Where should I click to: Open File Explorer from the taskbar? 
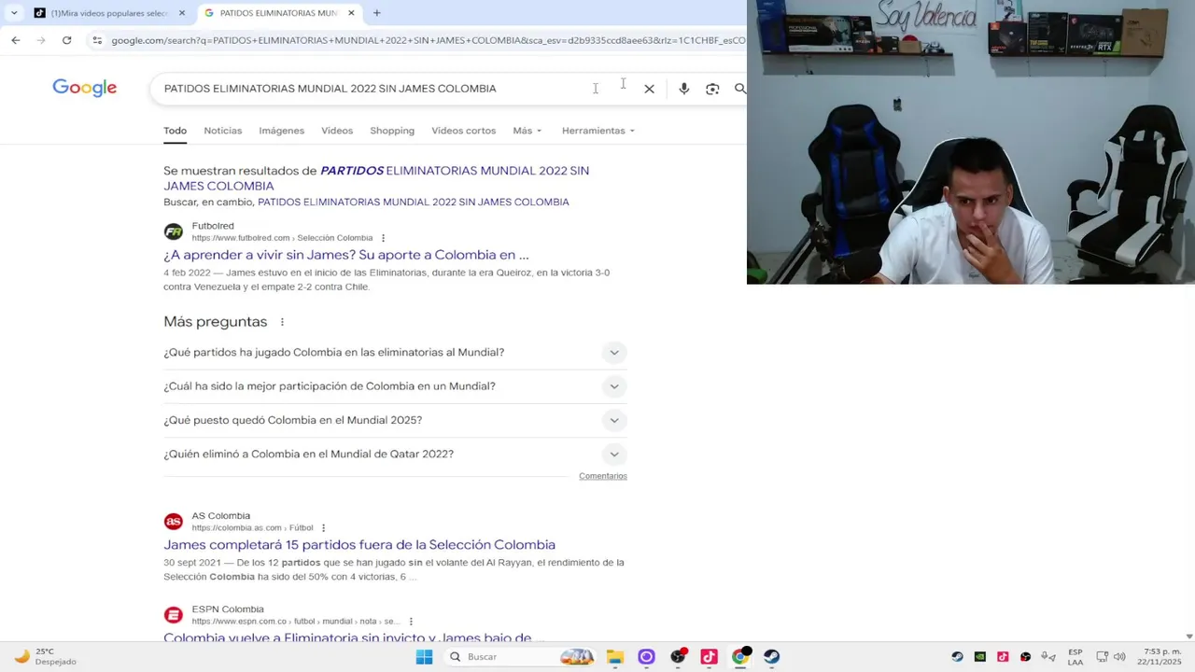tap(614, 657)
